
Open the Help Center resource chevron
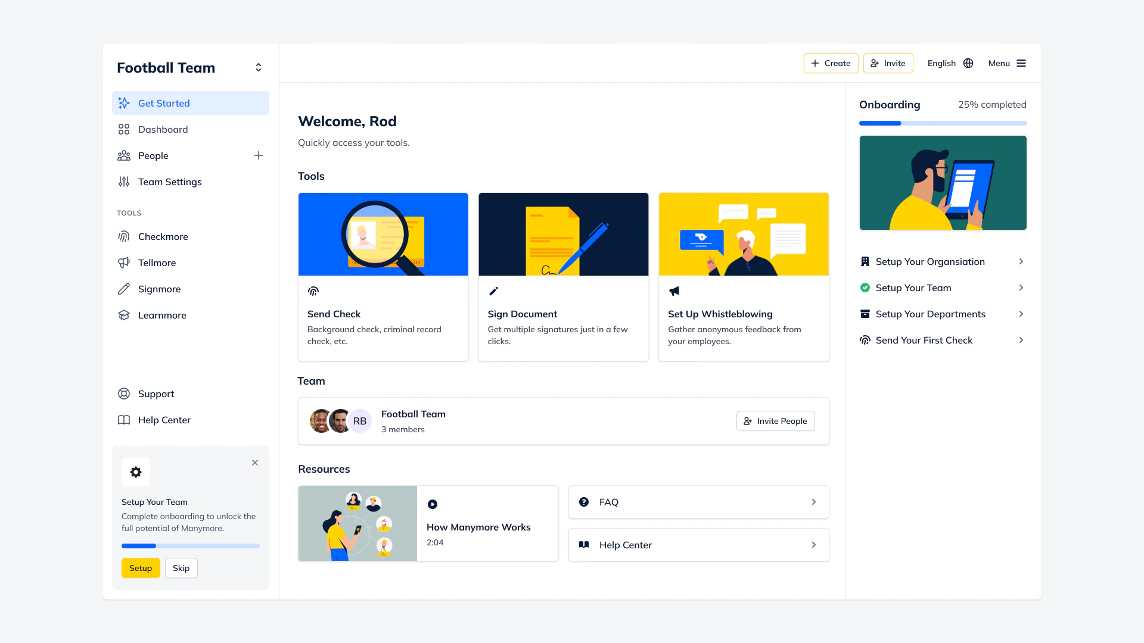pyautogui.click(x=814, y=545)
